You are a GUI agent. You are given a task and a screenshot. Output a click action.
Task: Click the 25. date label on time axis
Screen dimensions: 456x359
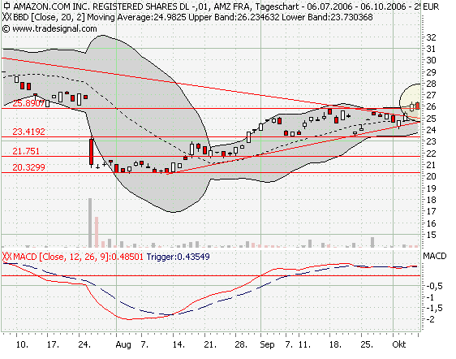(x=367, y=344)
